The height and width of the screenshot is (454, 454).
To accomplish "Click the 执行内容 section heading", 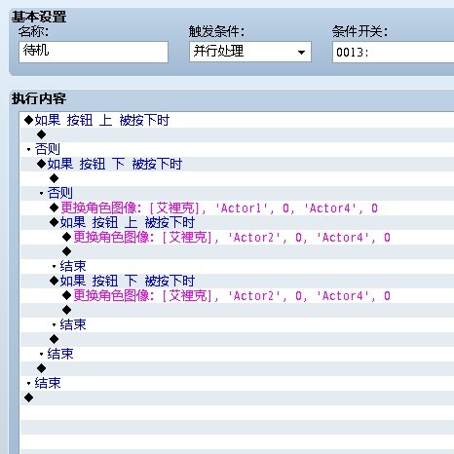I will 39,98.
